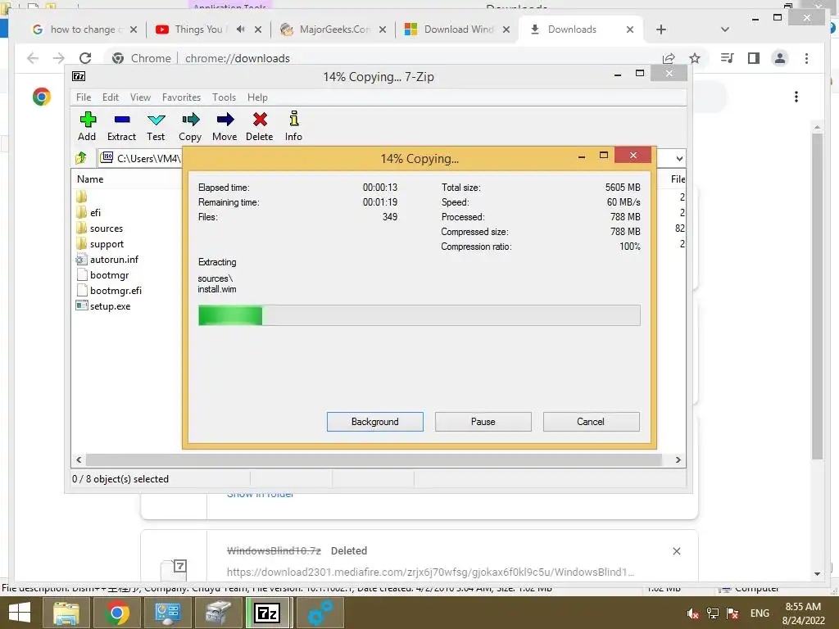Click the green copy progress bar
Screen dimensions: 839x629
419,315
